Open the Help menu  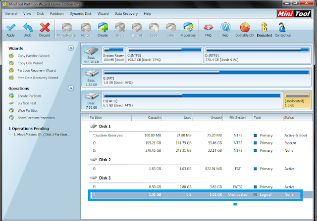(148, 14)
